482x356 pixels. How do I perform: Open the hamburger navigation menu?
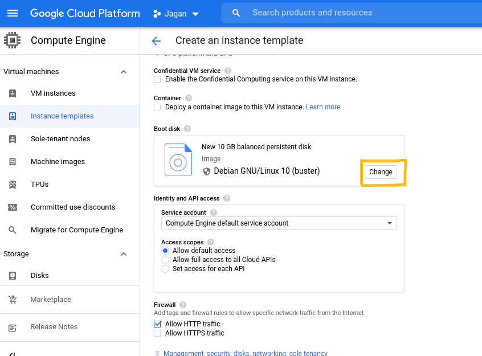(x=13, y=13)
